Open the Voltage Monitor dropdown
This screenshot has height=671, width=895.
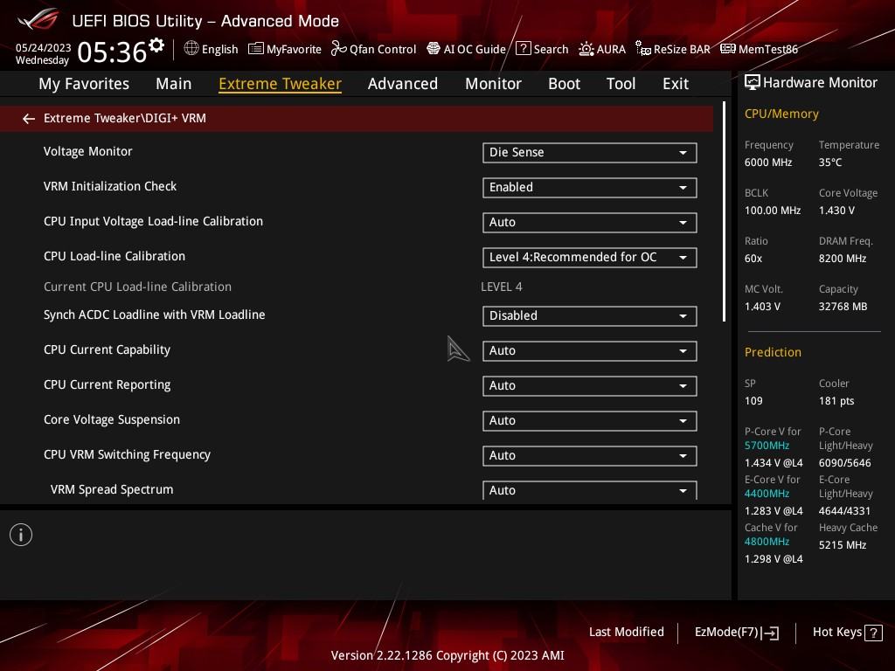click(x=590, y=152)
